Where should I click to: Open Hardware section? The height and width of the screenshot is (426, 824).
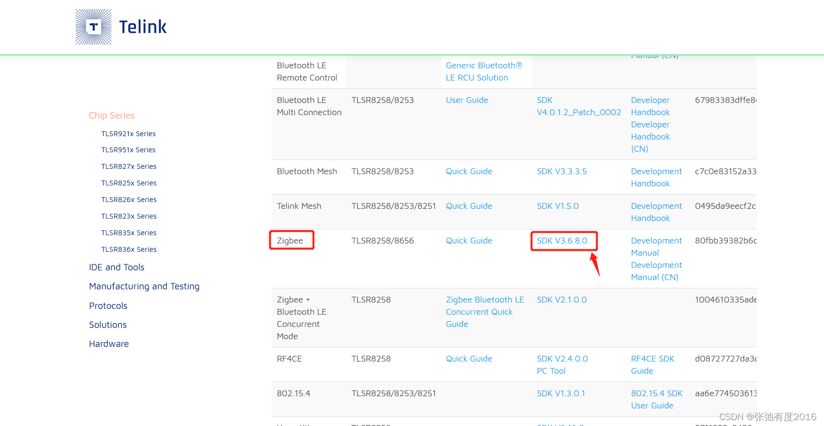pyautogui.click(x=109, y=344)
